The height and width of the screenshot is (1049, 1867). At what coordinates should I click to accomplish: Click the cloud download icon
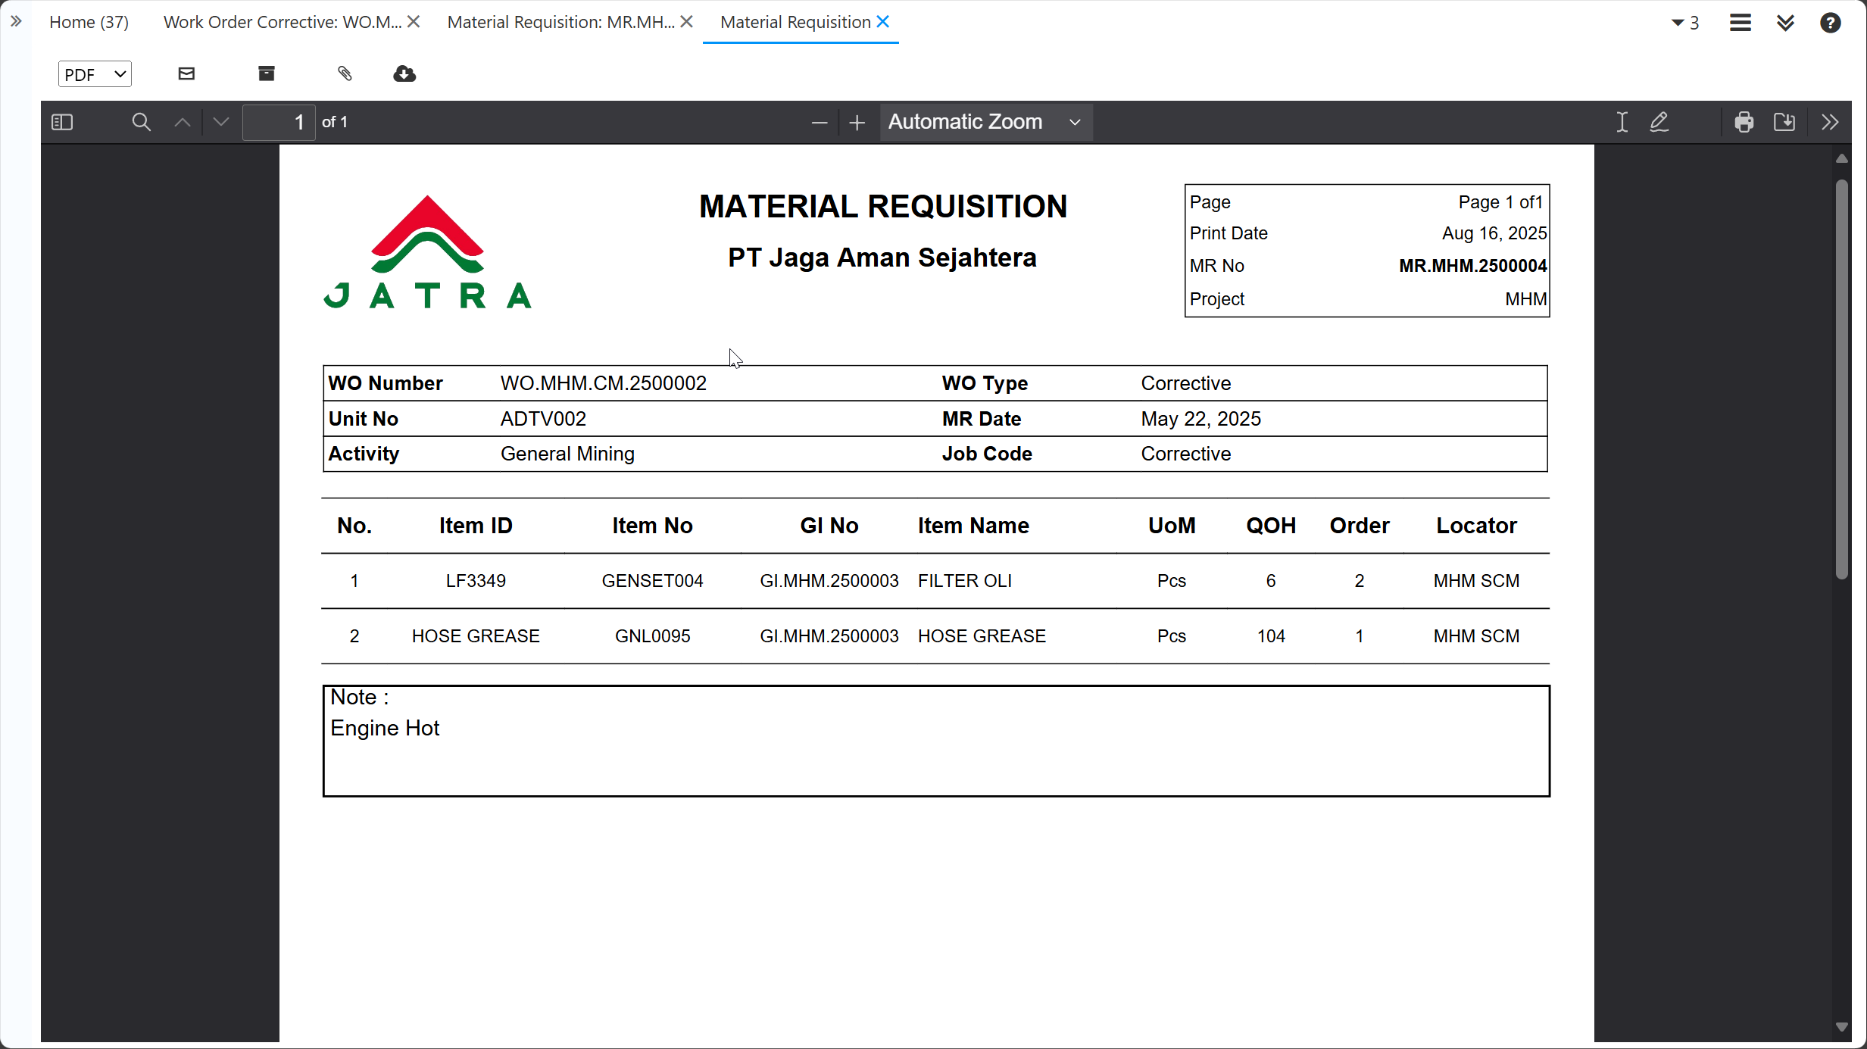pos(404,73)
